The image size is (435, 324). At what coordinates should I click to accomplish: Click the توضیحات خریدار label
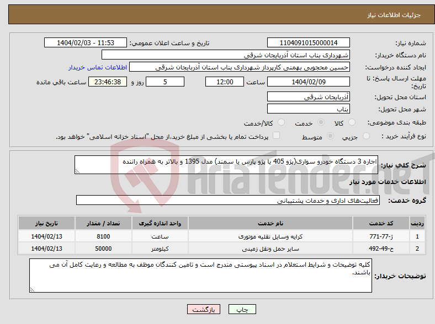coord(400,276)
